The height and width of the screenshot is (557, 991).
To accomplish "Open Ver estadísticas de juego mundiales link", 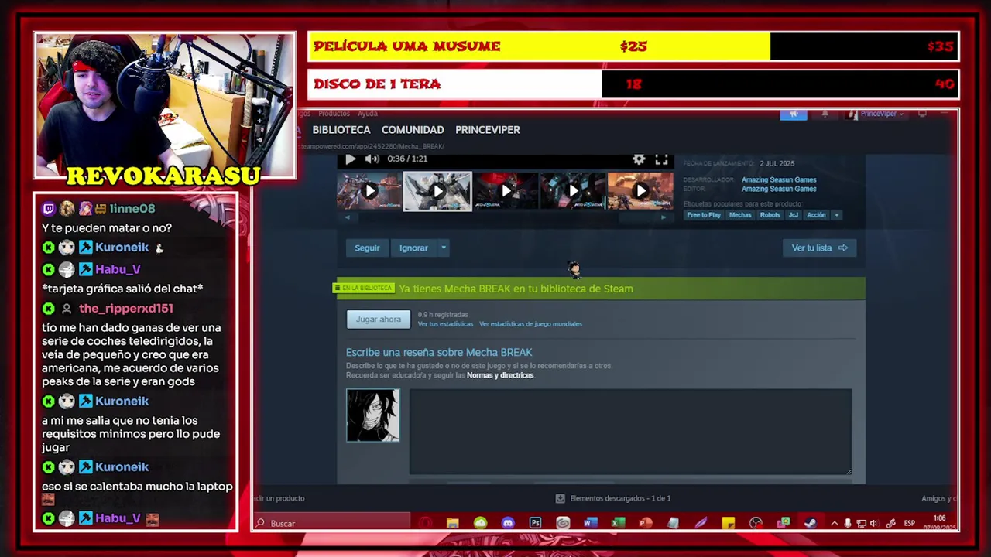I will [x=530, y=324].
